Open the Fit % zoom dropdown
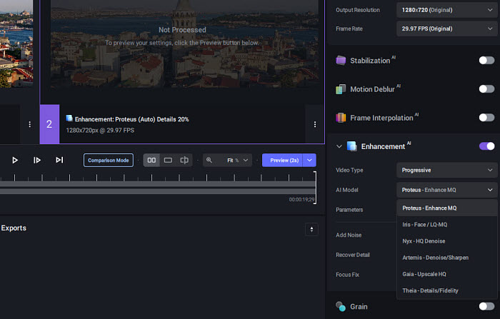The height and width of the screenshot is (319, 500). [x=237, y=161]
